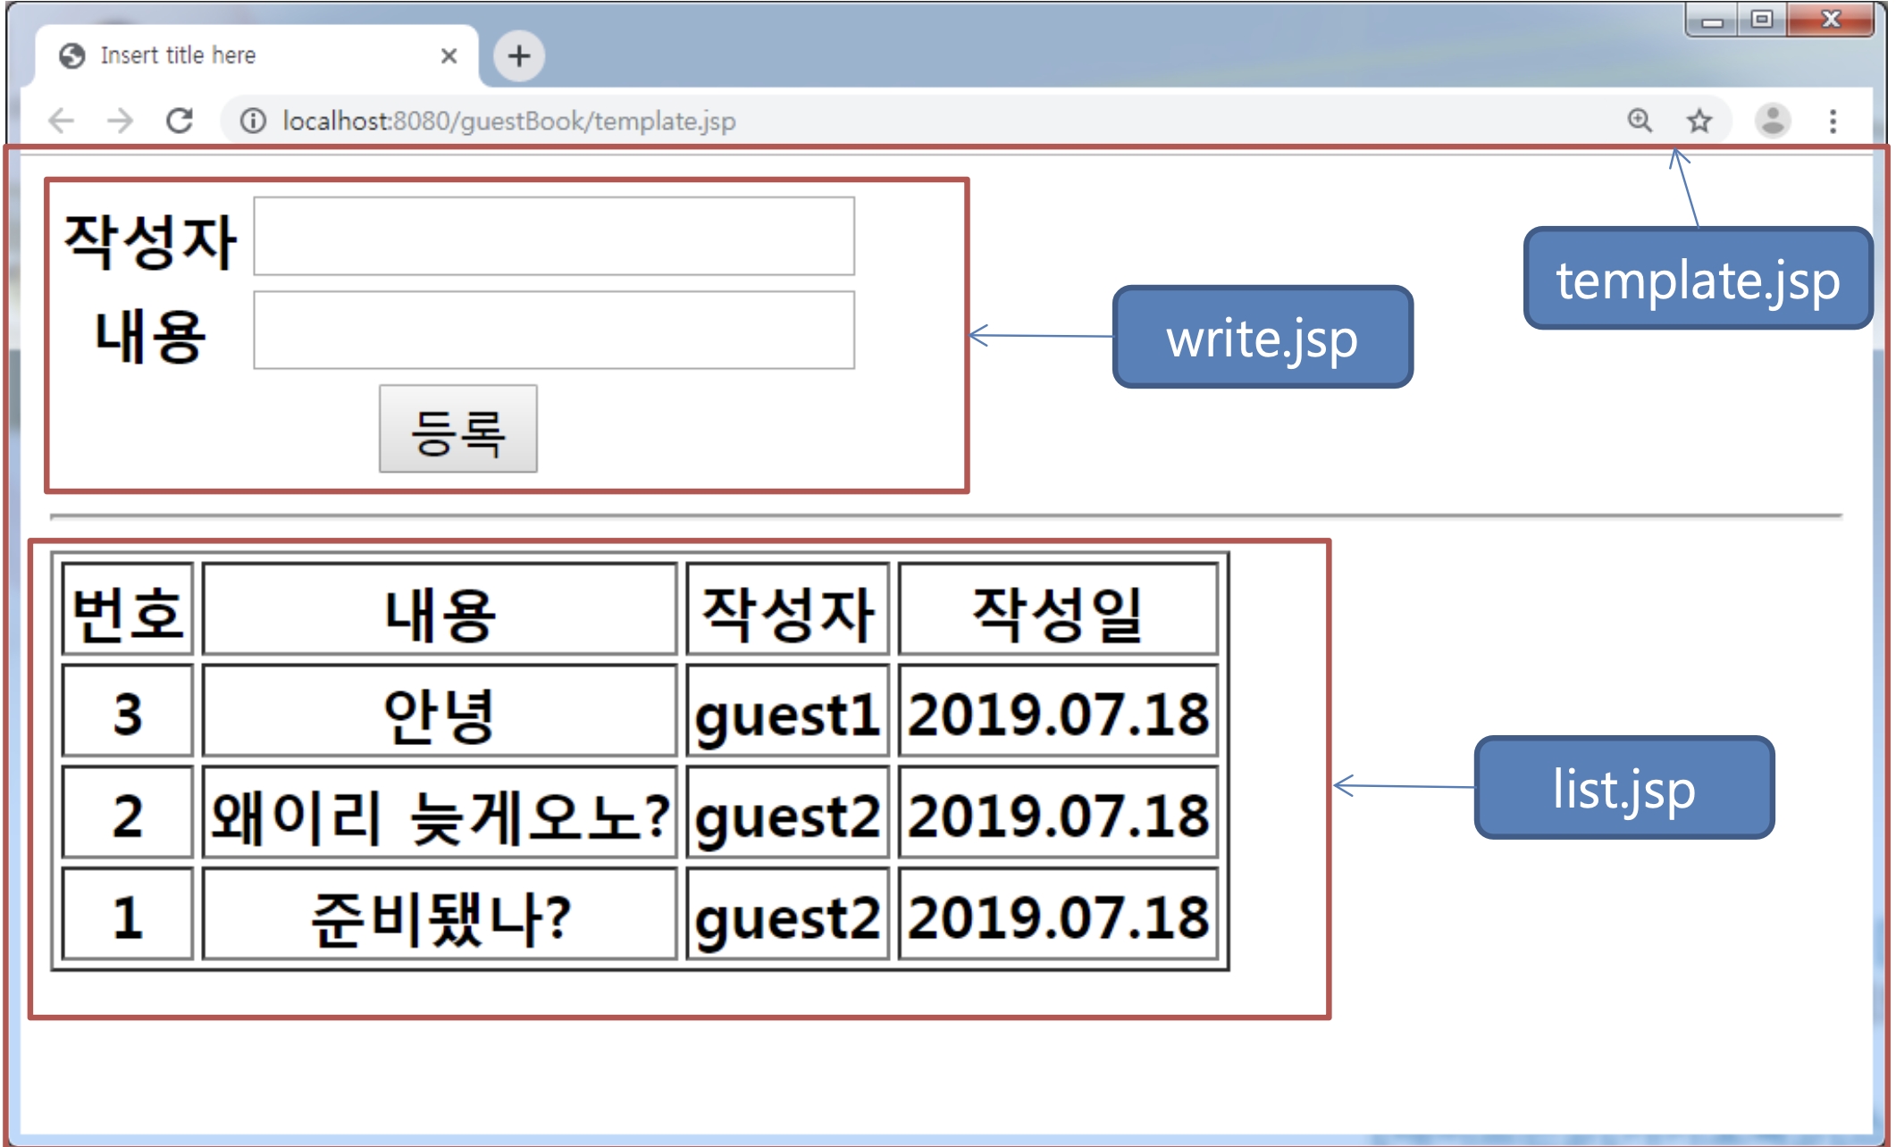Click the table cell containing 안녕
The width and height of the screenshot is (1896, 1147).
tap(440, 712)
